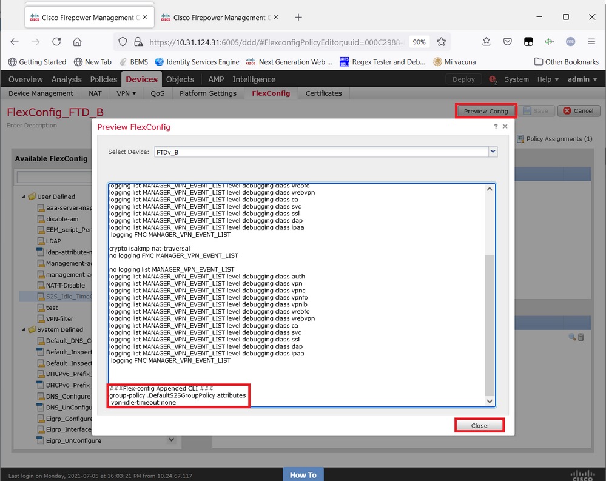This screenshot has width=606, height=481.
Task: Click the shield icon in the address bar
Action: coord(123,42)
